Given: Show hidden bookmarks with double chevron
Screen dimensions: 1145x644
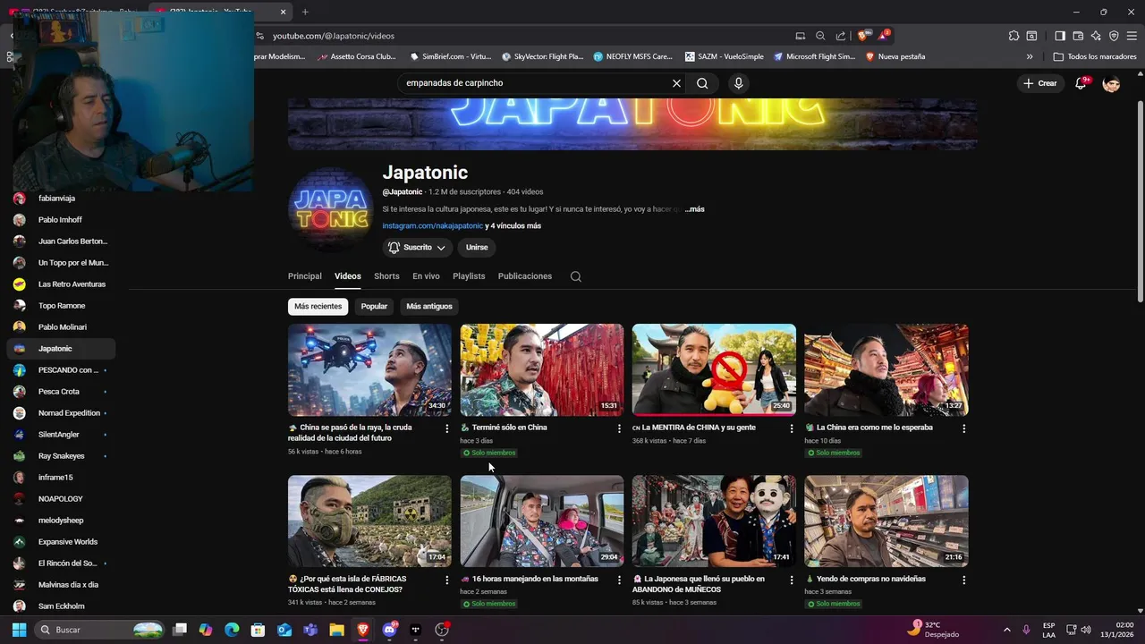Looking at the screenshot, I should 1030,56.
